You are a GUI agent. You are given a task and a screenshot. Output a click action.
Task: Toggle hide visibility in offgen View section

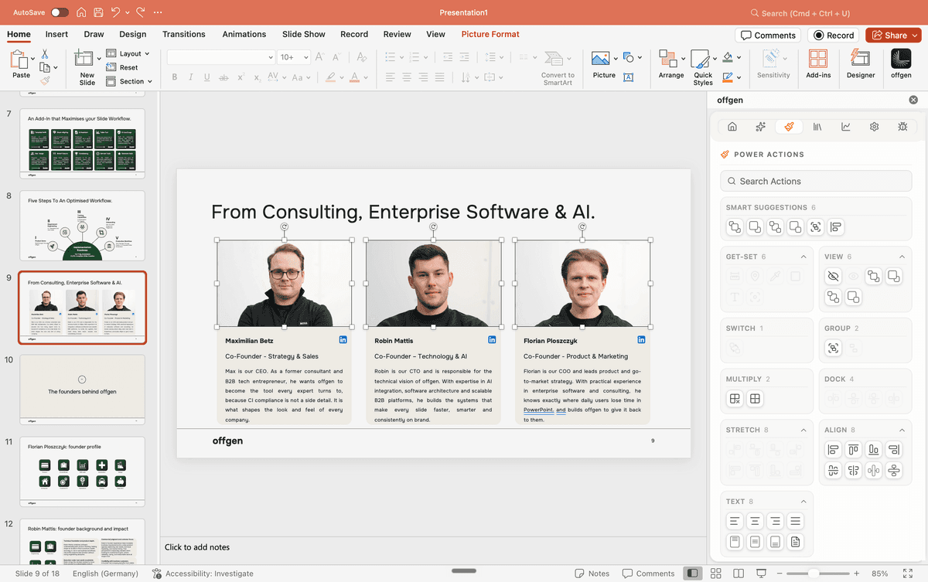833,276
